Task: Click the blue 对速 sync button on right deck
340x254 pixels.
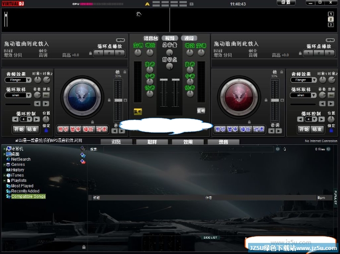Action: click(x=259, y=129)
